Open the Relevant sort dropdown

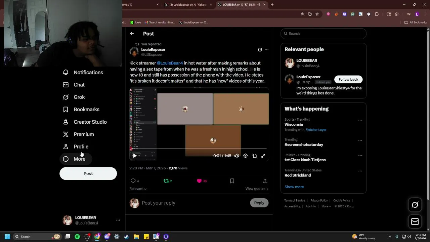[138, 189]
